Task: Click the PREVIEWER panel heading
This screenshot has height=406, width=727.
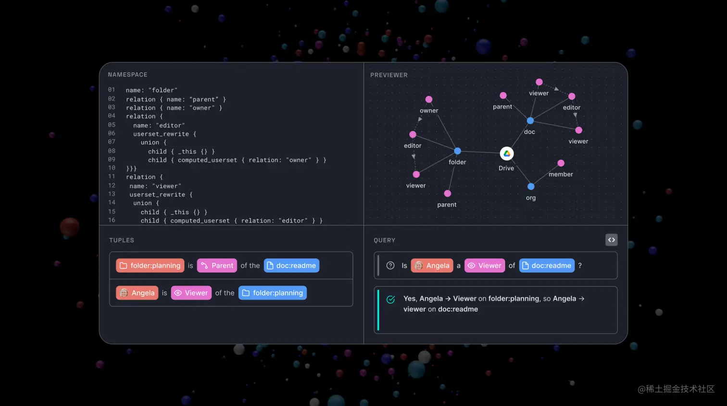Action: point(389,75)
